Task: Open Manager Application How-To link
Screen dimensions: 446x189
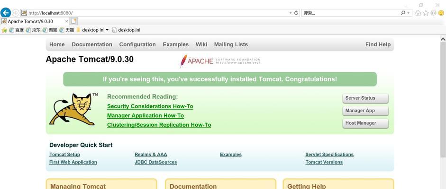Action: (146, 116)
